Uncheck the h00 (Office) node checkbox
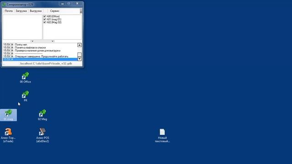This screenshot has height=164, width=292. (45, 16)
